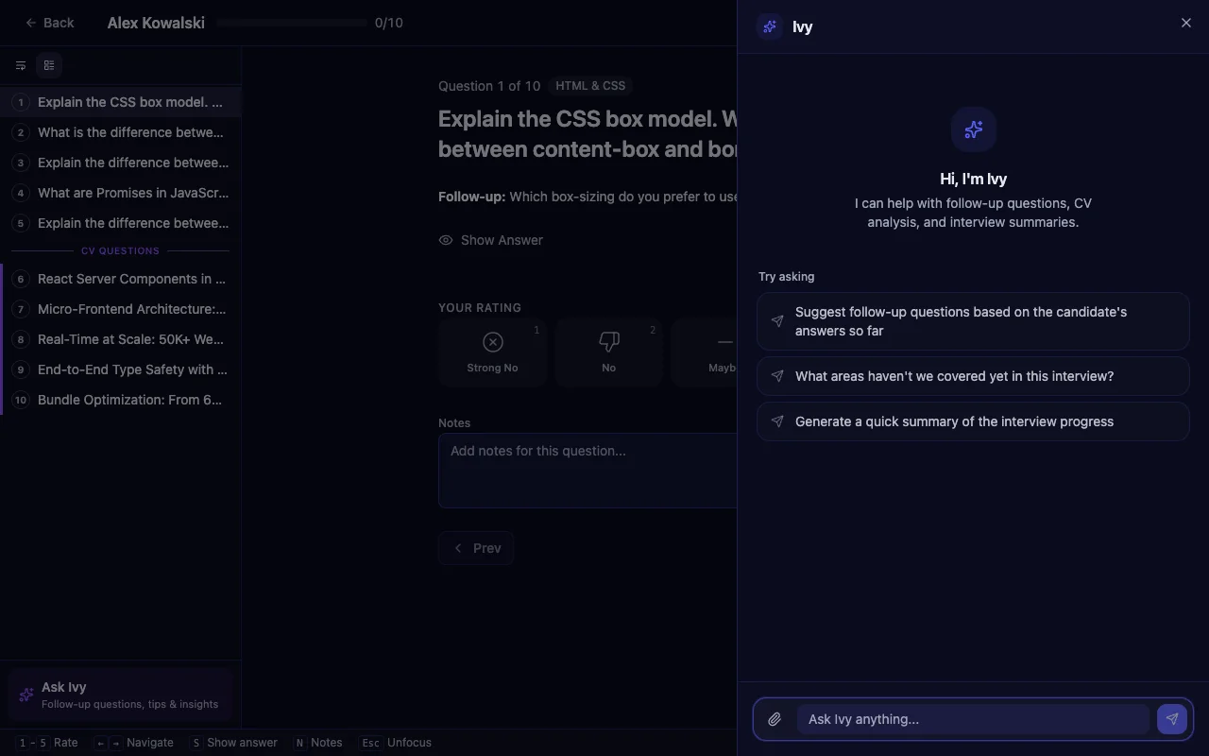Image resolution: width=1209 pixels, height=756 pixels.
Task: Select the Strong No rating
Action: point(492,352)
